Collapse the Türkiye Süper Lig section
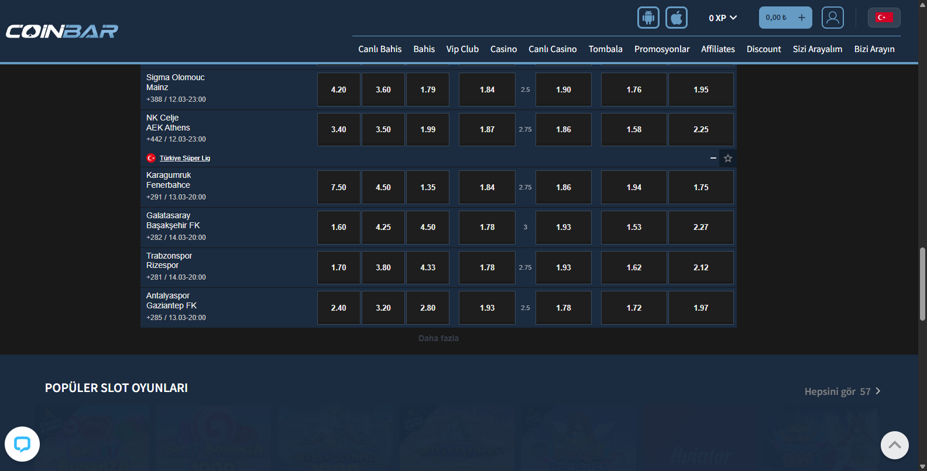The height and width of the screenshot is (471, 927). tap(713, 158)
